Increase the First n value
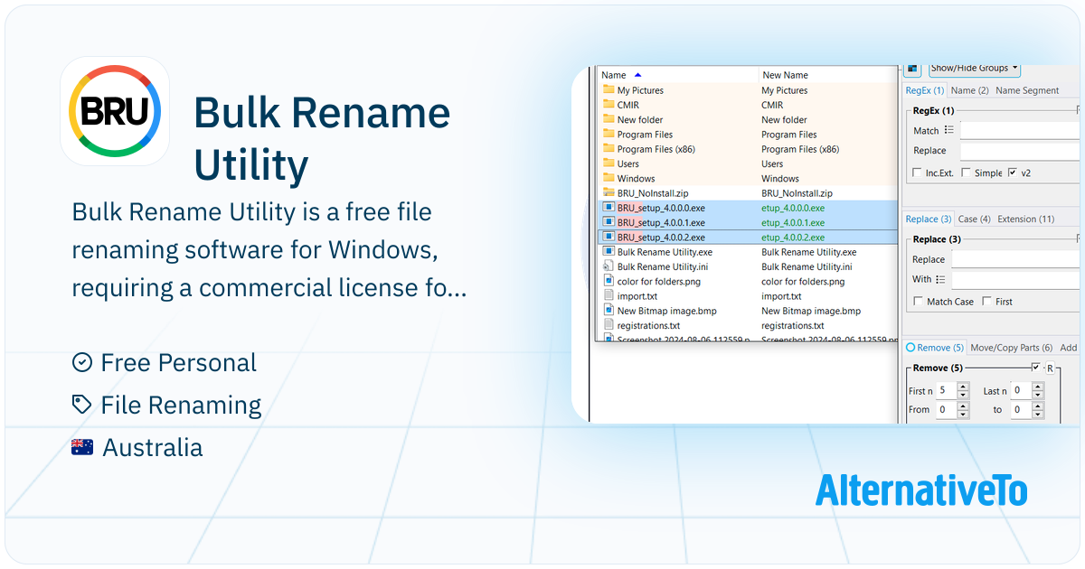The image size is (1085, 569). coord(963,387)
